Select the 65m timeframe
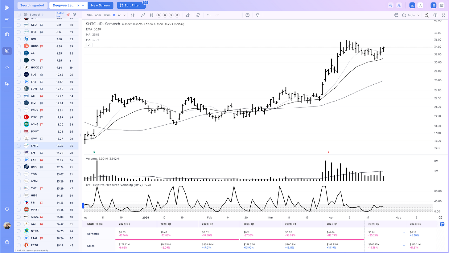 coord(98,15)
